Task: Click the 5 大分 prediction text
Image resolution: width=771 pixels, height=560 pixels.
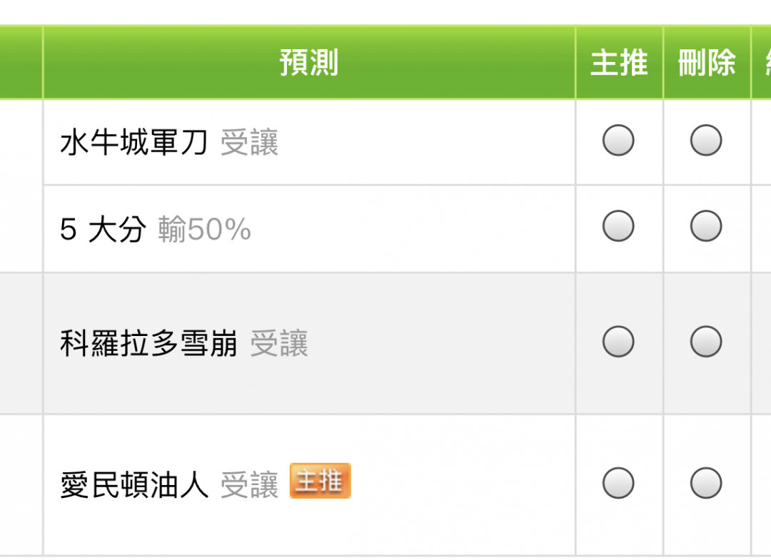Action: tap(103, 230)
